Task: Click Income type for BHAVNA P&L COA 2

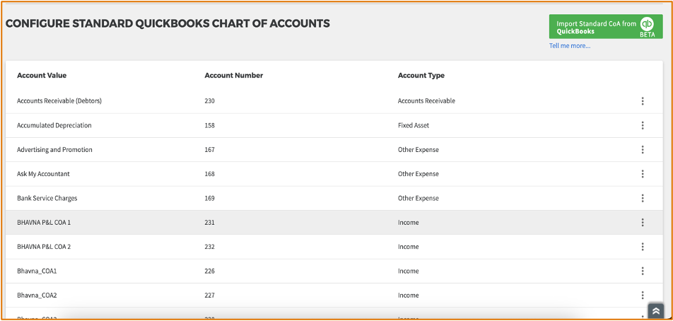Action: (408, 247)
